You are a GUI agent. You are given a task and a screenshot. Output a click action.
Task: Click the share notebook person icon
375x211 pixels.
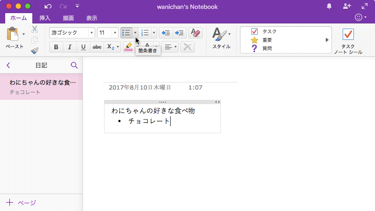point(347,6)
